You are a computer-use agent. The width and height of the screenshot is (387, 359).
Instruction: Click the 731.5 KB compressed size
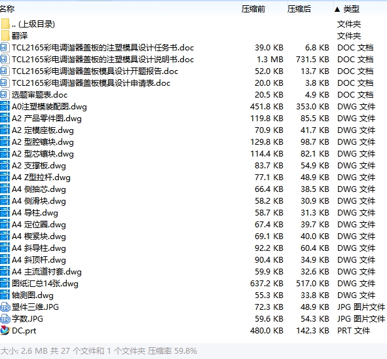[312, 59]
